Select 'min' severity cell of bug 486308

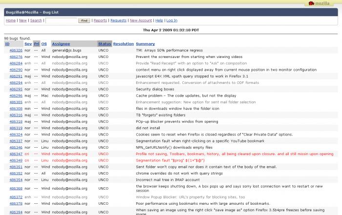coord(27,109)
